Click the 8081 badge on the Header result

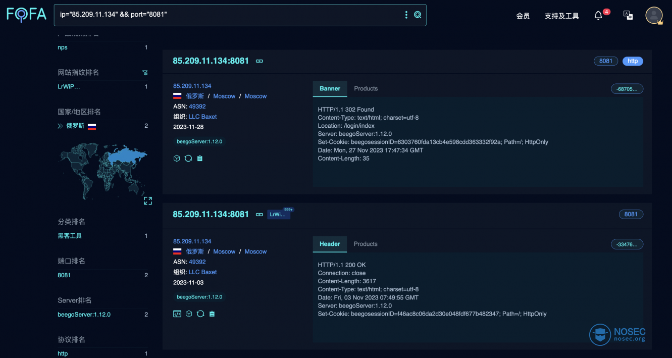click(631, 214)
